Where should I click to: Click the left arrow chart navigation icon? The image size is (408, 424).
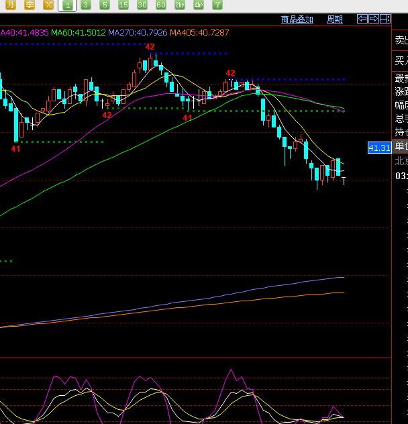pyautogui.click(x=362, y=19)
